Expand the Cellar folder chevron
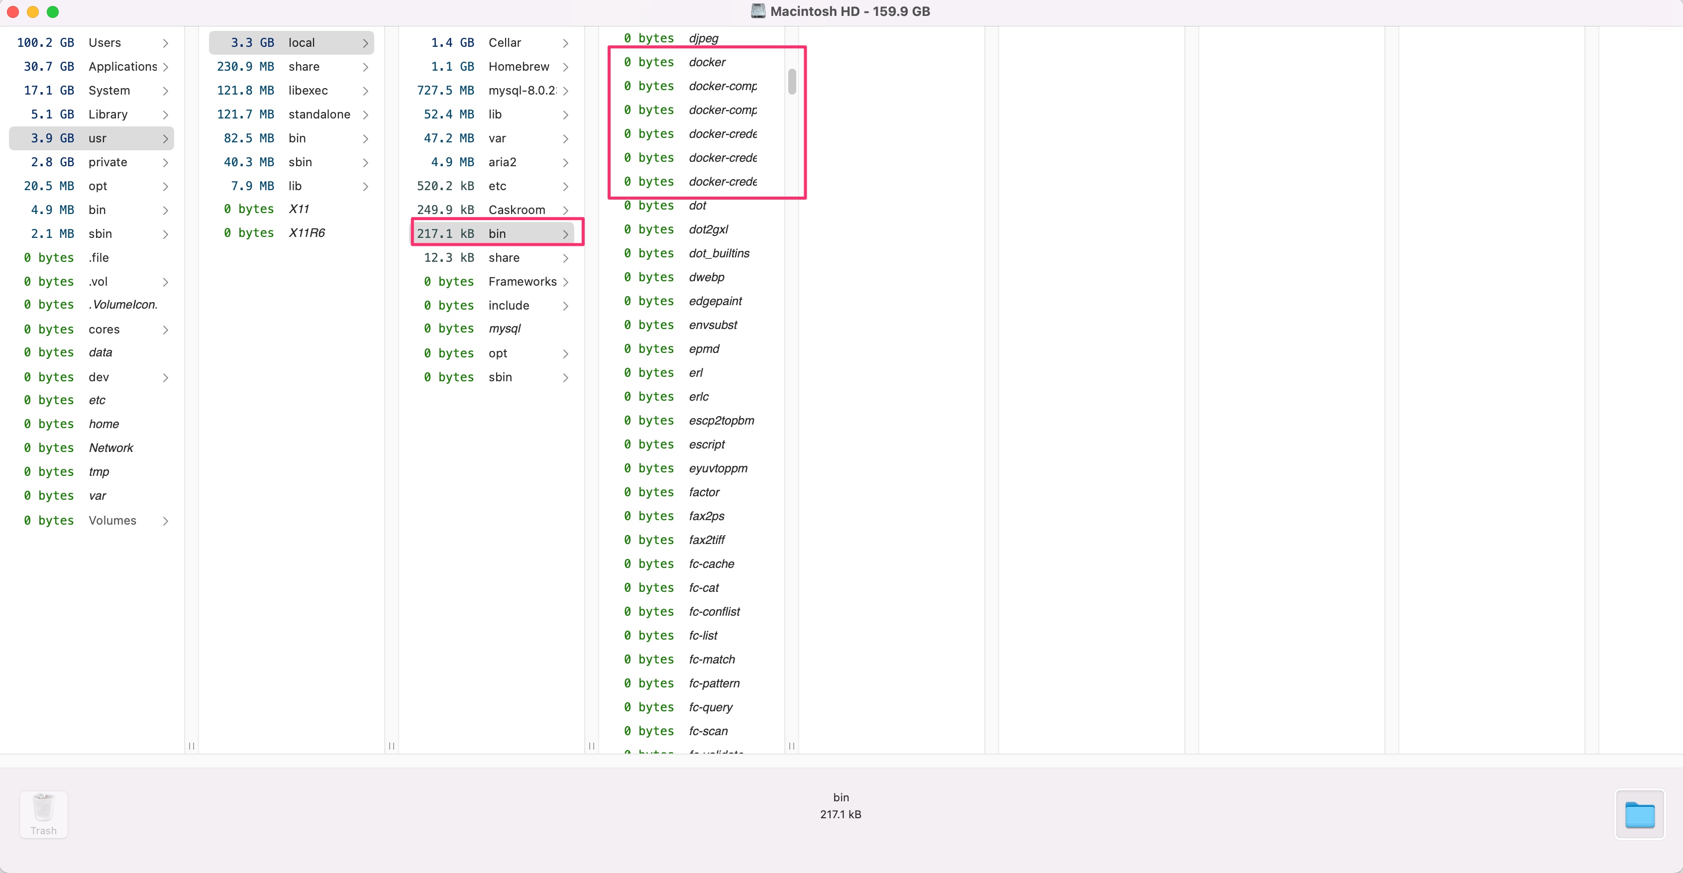1683x873 pixels. point(565,43)
